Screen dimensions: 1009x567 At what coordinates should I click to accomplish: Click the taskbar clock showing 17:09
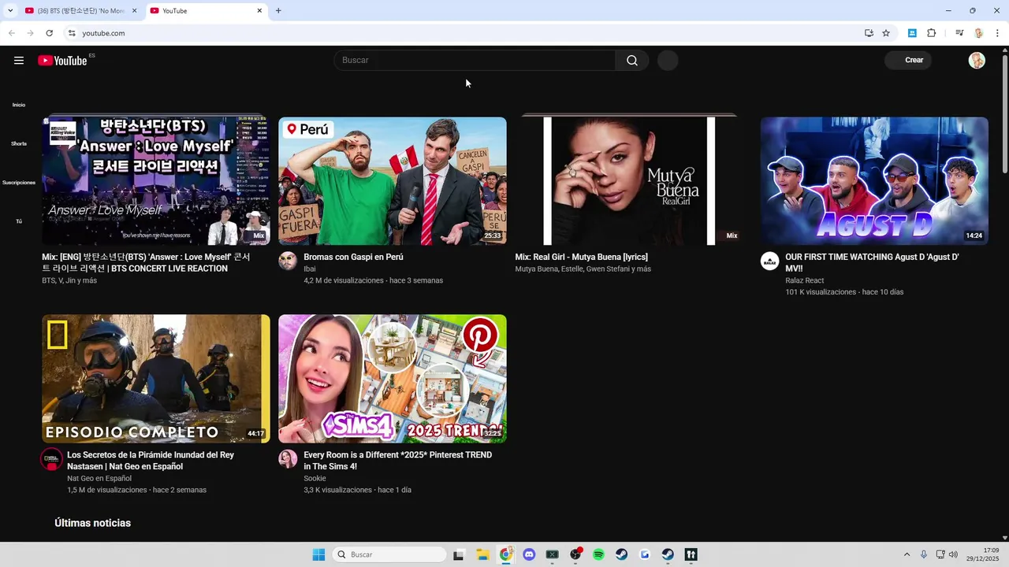coord(982,554)
